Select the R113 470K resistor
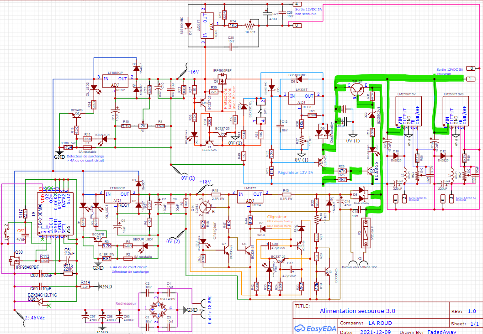Image resolution: width=483 pixels, height=334 pixels. pos(45,261)
